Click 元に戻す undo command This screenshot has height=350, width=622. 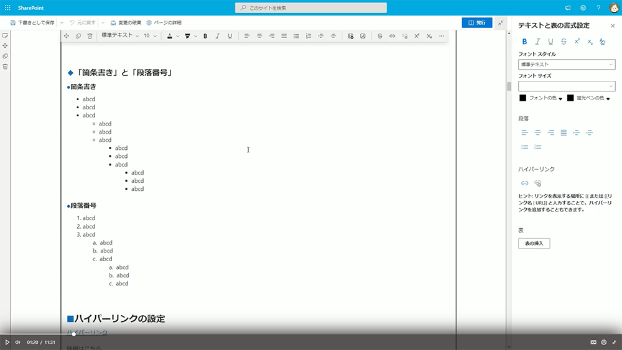click(x=83, y=22)
